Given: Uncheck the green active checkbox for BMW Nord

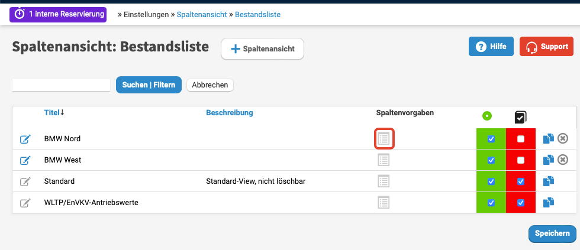Looking at the screenshot, I should [x=491, y=139].
